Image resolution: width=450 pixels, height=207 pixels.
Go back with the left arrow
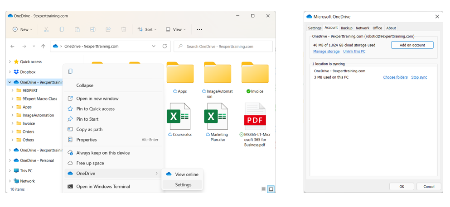pos(12,46)
